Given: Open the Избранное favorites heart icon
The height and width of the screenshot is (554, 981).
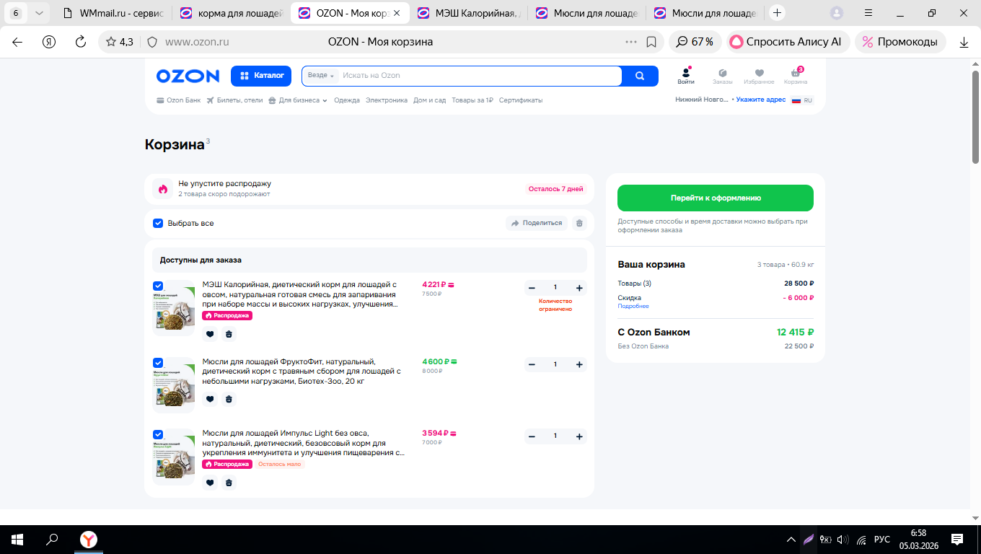Looking at the screenshot, I should click(759, 76).
